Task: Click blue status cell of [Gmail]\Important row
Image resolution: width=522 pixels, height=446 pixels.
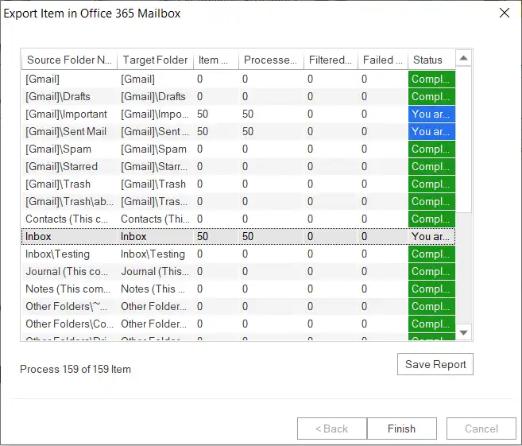Action: coord(431,114)
